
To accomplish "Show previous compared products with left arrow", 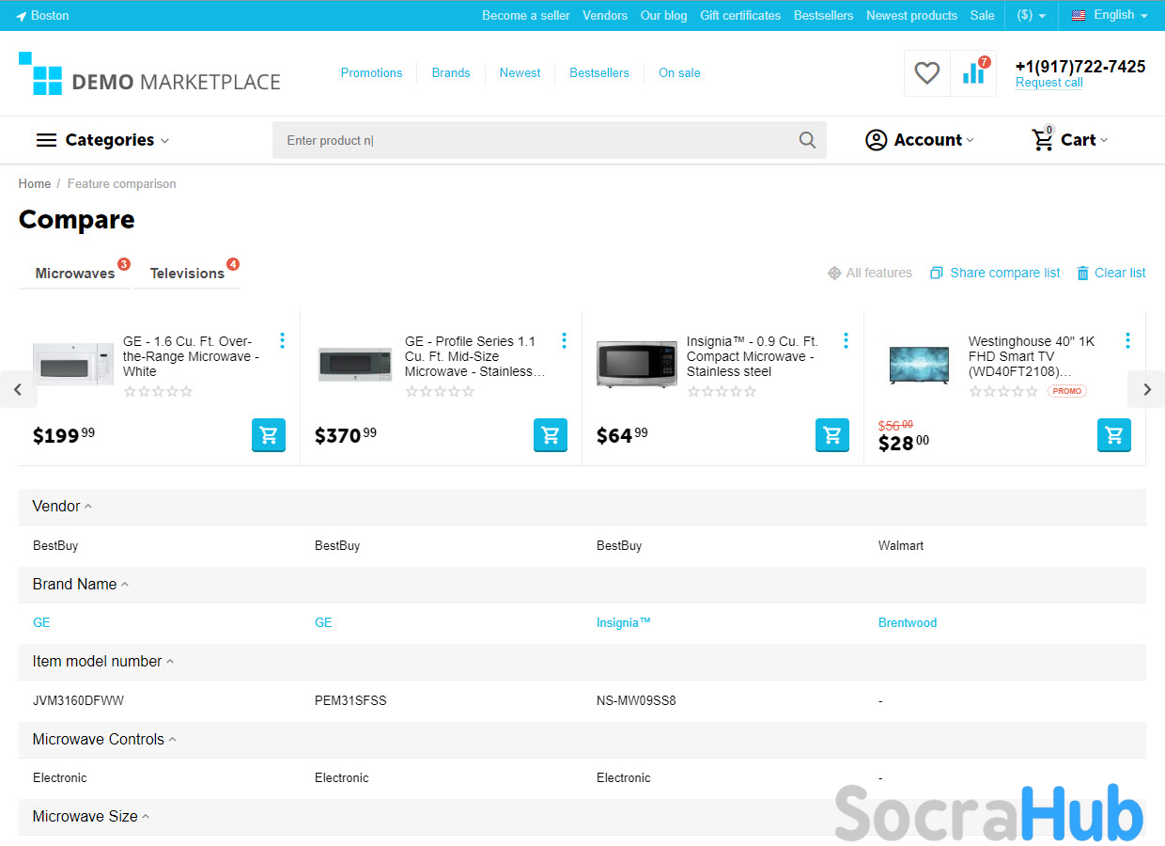I will tap(18, 389).
